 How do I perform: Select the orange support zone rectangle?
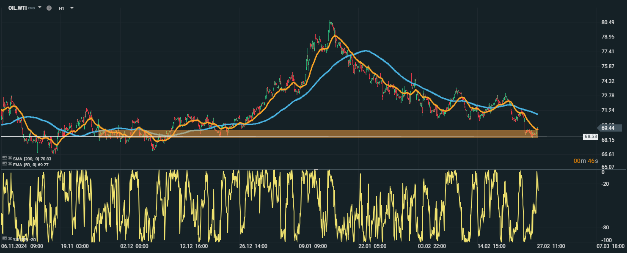317,133
